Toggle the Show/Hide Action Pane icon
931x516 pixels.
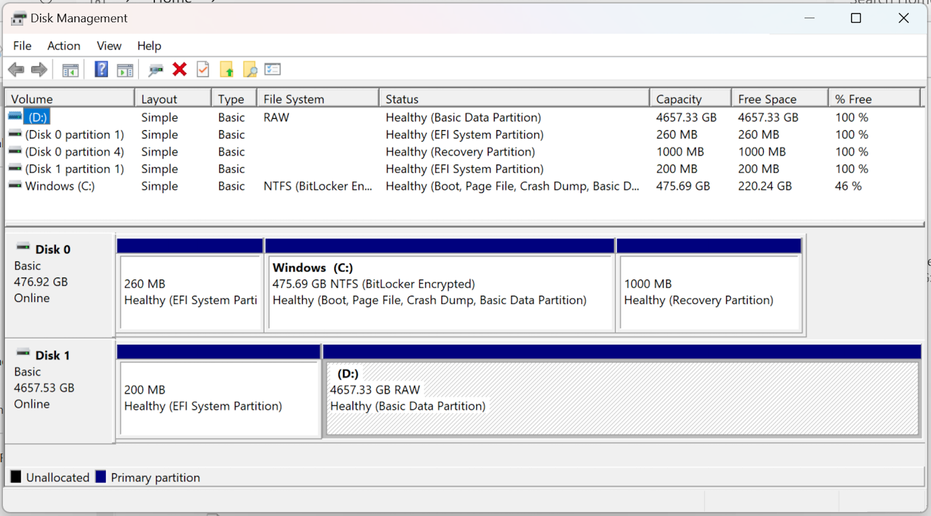point(125,70)
